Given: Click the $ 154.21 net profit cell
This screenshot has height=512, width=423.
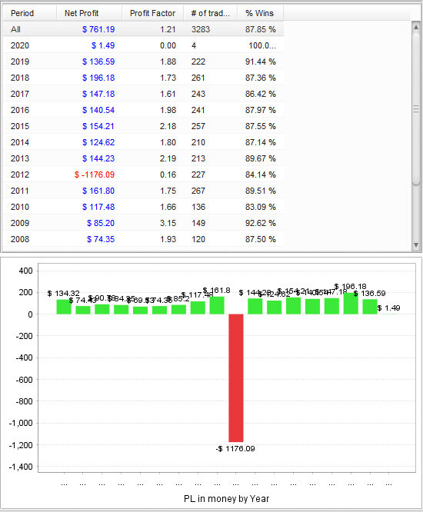Looking at the screenshot, I should [98, 126].
